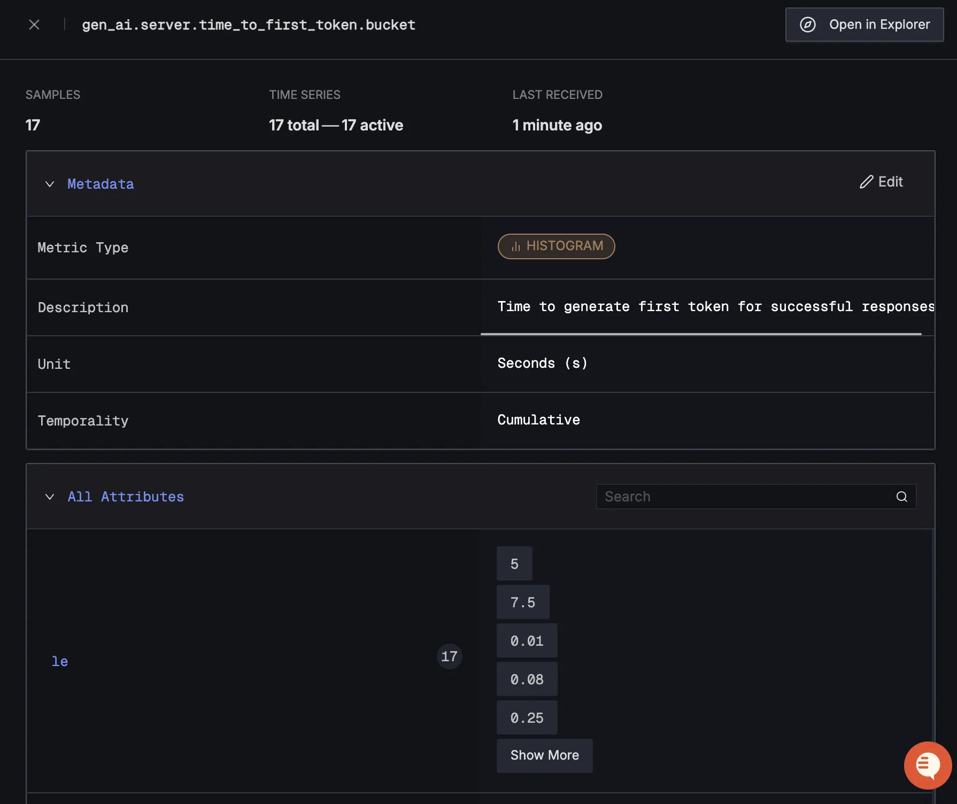Click the Edit pencil icon for Metadata
Viewport: 957px width, 804px height.
(x=867, y=182)
